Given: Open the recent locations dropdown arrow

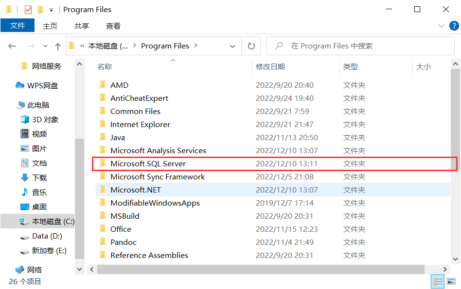Looking at the screenshot, I should tap(45, 47).
